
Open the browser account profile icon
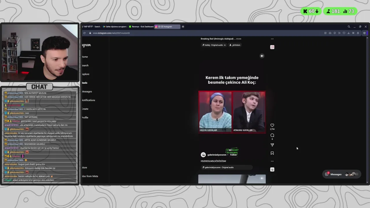pos(358,33)
